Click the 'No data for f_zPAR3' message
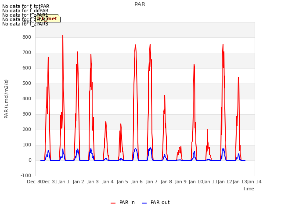The height and width of the screenshot is (211, 281). pyautogui.click(x=25, y=24)
